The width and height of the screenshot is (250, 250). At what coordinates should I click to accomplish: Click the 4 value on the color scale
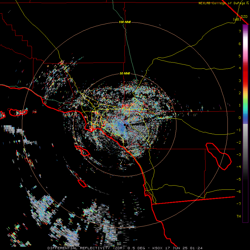click(240, 68)
